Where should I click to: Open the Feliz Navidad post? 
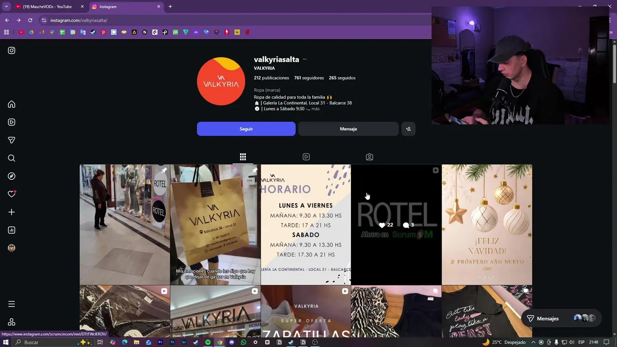point(487,225)
